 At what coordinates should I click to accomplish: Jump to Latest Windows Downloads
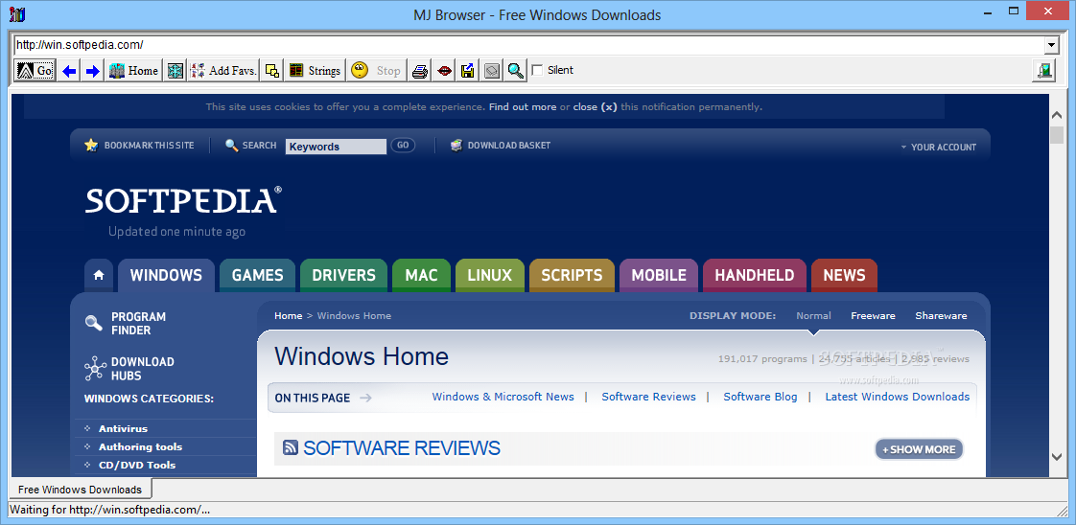pos(897,397)
